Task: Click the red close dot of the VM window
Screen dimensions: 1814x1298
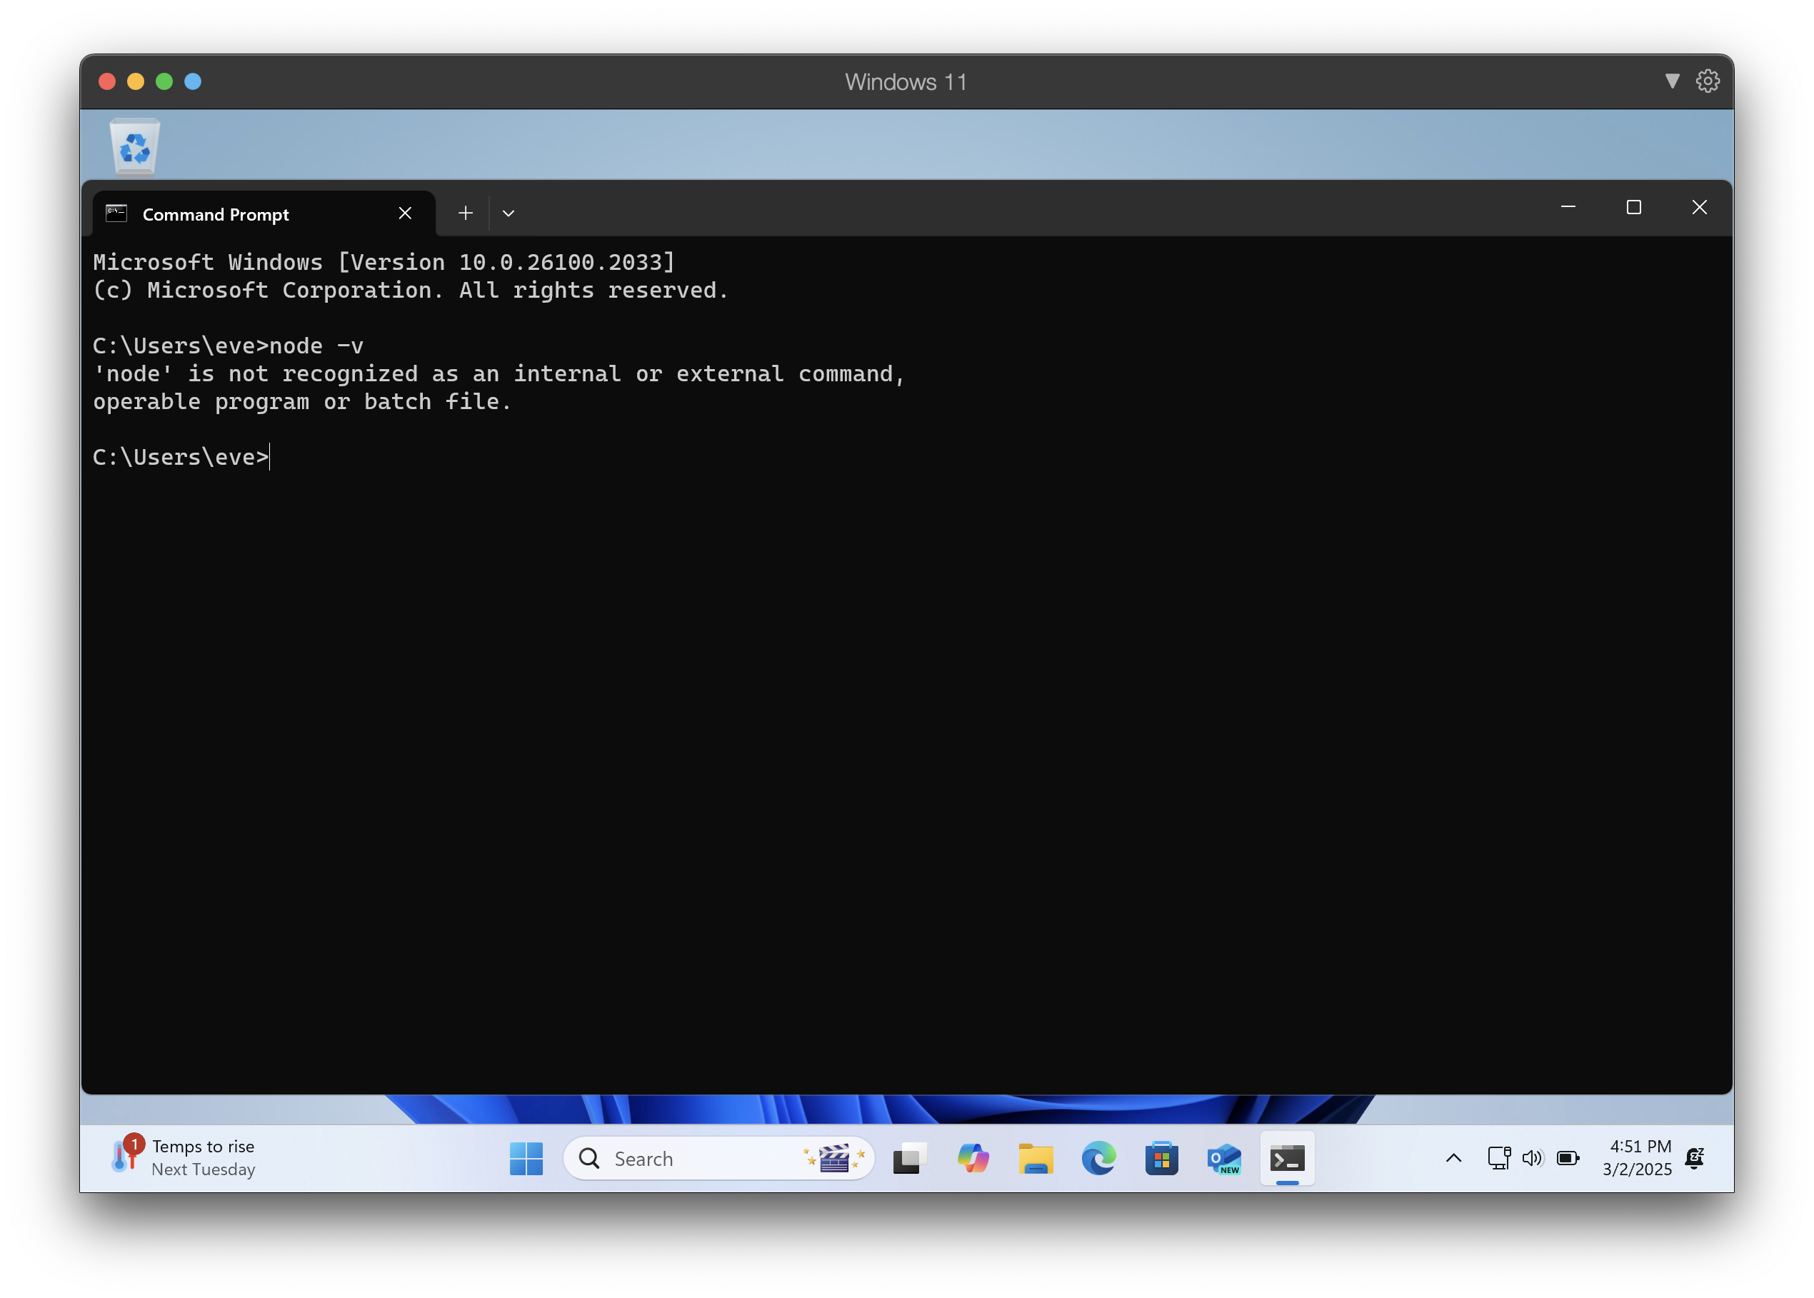Action: (107, 81)
